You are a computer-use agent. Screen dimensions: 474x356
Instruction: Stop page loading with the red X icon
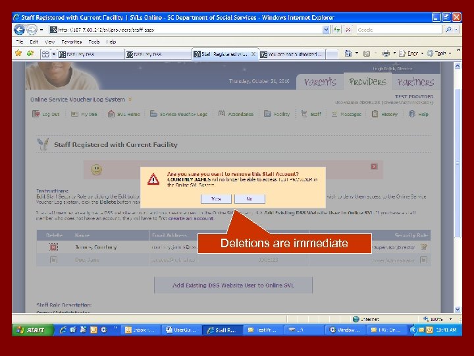[348, 30]
